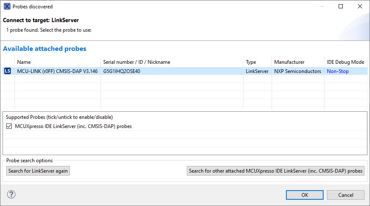Click Search for LinkServer again button
The image size is (370, 206).
click(38, 171)
